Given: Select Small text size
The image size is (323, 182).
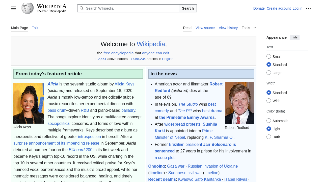Looking at the screenshot, I should pos(269,56).
